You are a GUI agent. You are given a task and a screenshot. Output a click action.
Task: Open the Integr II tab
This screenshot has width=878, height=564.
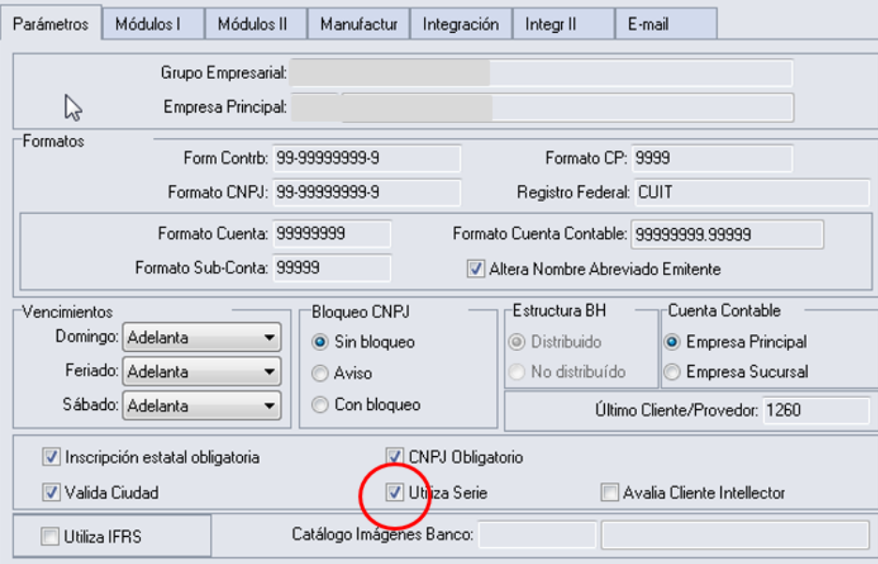click(x=564, y=23)
